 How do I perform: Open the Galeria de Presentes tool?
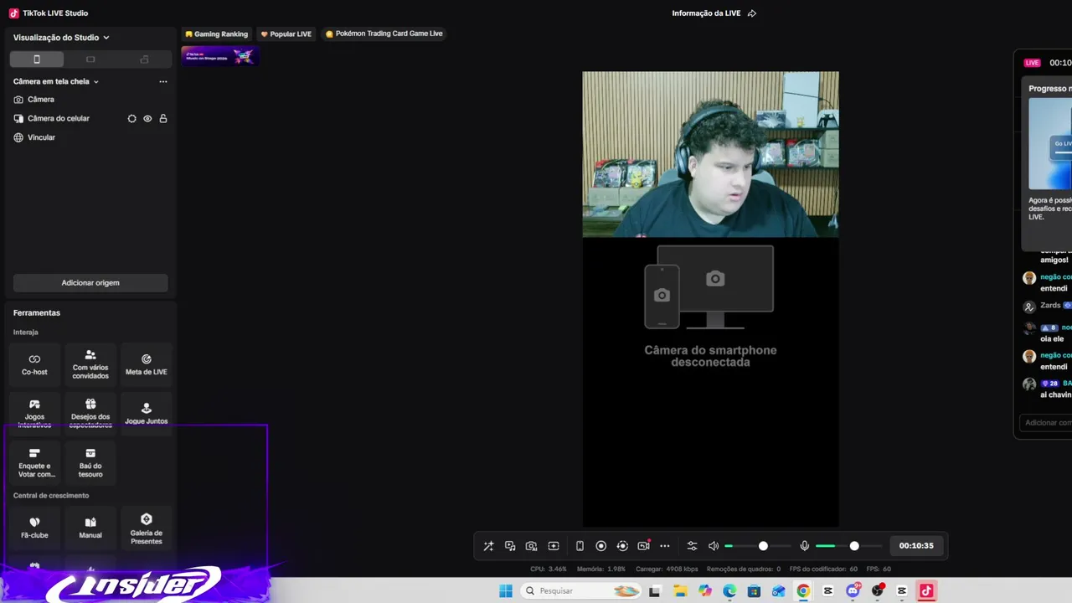[147, 528]
